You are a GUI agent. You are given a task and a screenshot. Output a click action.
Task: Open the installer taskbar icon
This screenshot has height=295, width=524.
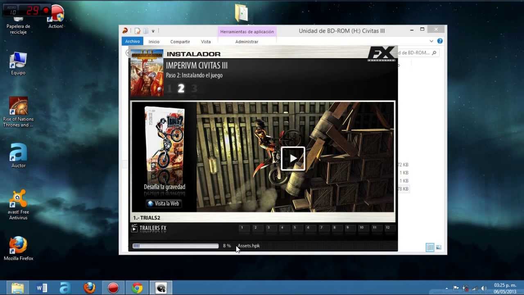161,288
